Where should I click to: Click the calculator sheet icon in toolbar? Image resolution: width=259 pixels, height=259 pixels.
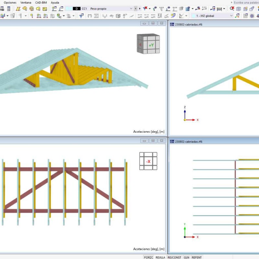tap(9, 9)
